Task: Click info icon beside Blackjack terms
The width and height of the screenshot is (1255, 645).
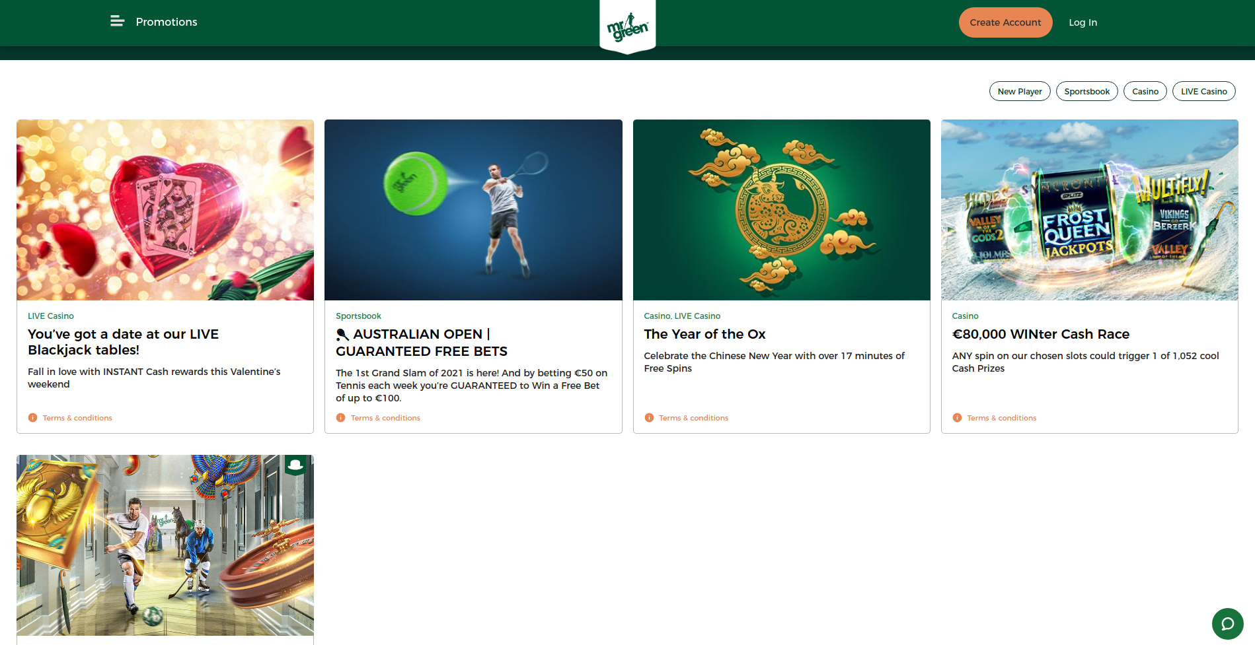Action: 32,418
